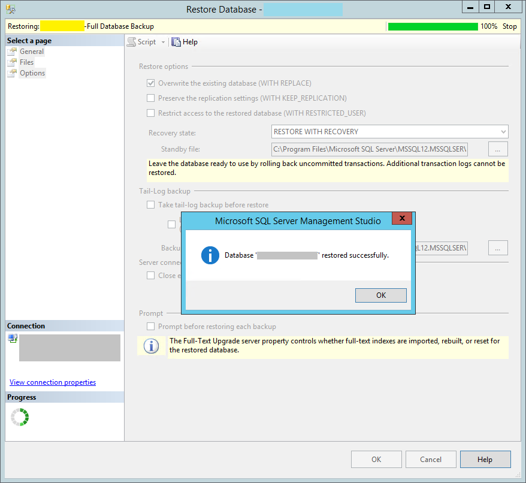Open the Files page
Screen dimensions: 526x483
[26, 62]
